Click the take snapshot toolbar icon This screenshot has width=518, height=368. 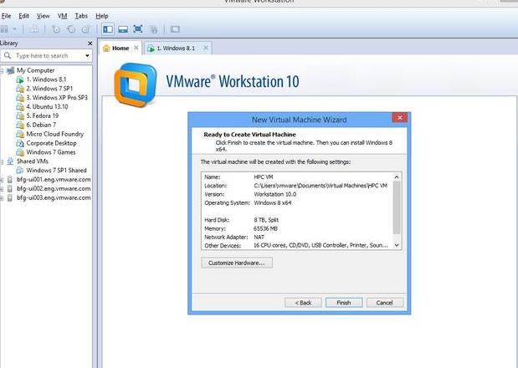(x=56, y=29)
